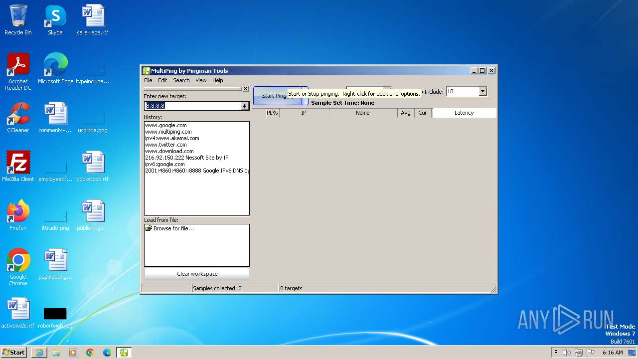Sort by Avg column header
The width and height of the screenshot is (638, 359).
point(406,113)
